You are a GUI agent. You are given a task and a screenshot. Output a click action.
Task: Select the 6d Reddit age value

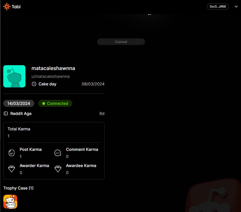pyautogui.click(x=102, y=114)
